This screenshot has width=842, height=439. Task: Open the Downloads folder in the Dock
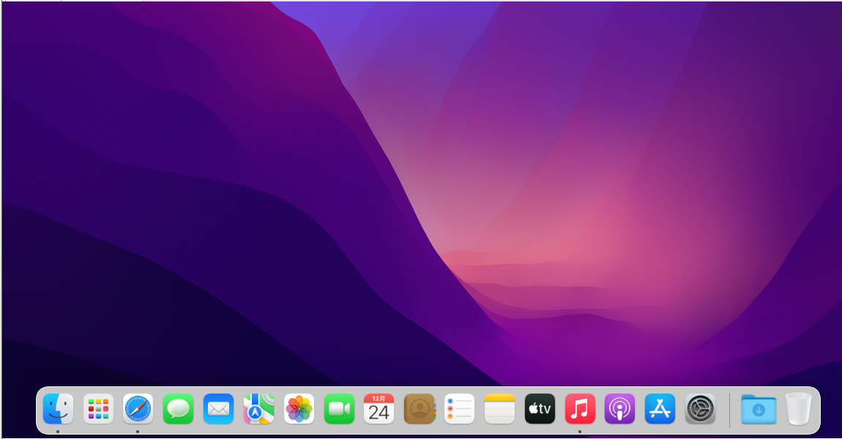coord(758,409)
